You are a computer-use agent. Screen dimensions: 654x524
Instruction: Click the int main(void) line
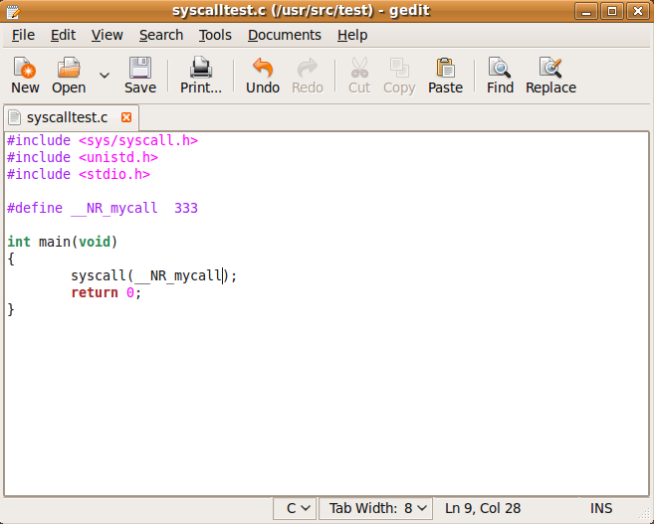pos(63,242)
